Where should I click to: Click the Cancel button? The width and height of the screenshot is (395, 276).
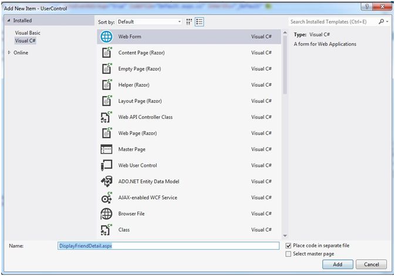(x=372, y=264)
